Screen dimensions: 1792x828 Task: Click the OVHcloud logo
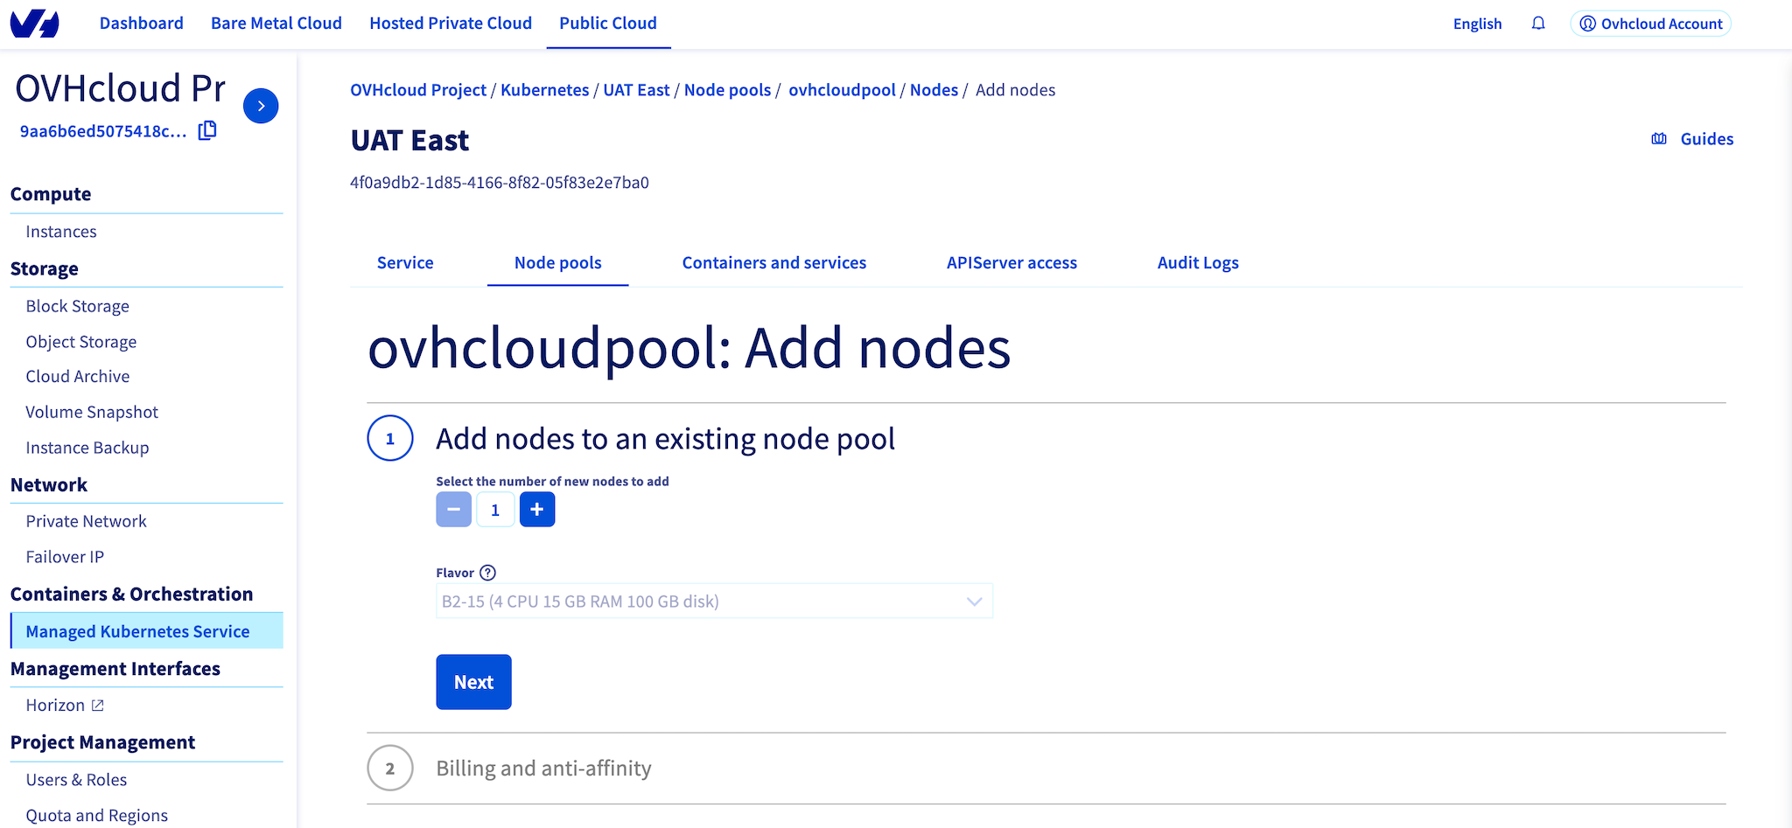[x=34, y=24]
